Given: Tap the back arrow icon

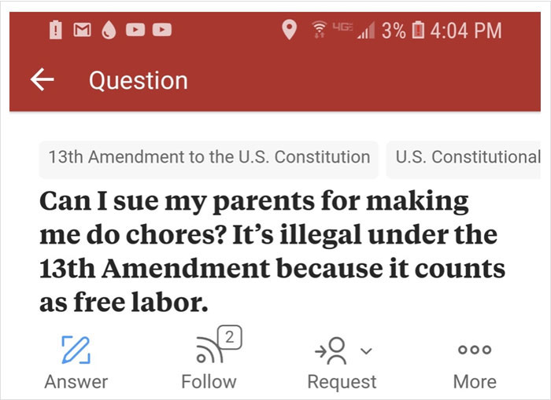Looking at the screenshot, I should [x=42, y=79].
